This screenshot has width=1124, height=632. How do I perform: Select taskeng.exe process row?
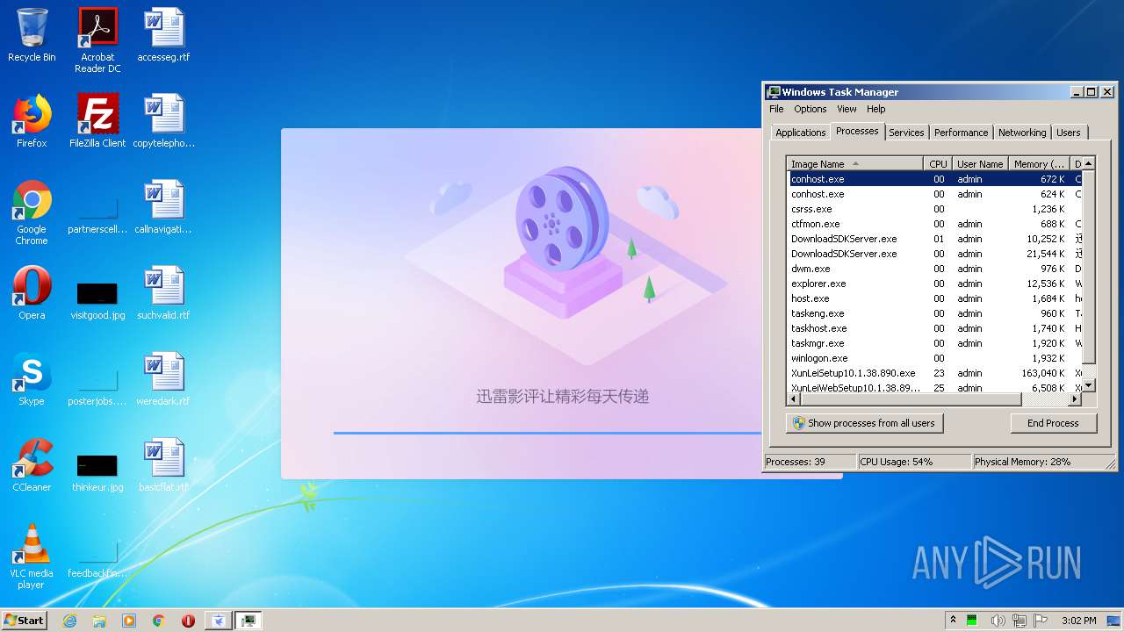tap(934, 313)
